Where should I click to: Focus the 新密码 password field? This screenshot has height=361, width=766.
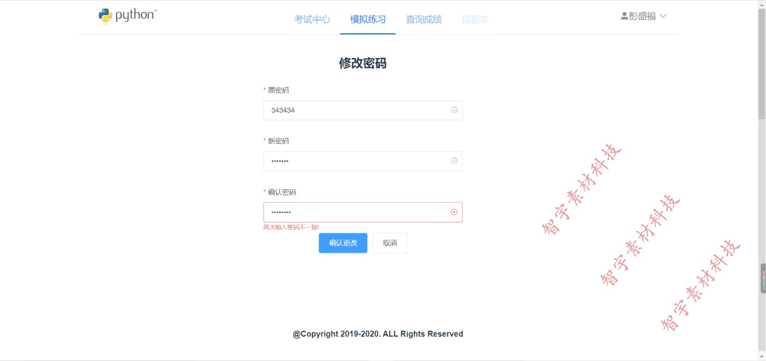click(x=363, y=161)
